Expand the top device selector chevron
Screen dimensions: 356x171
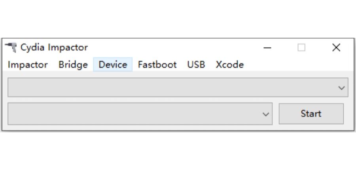pos(341,88)
